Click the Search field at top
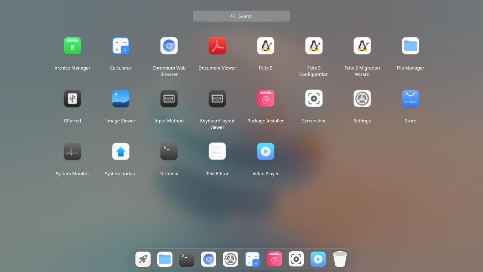 (241, 16)
